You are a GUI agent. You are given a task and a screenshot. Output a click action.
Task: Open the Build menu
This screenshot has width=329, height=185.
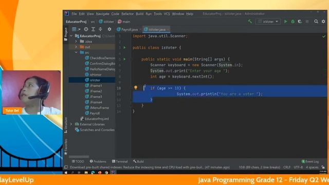pos(139,14)
